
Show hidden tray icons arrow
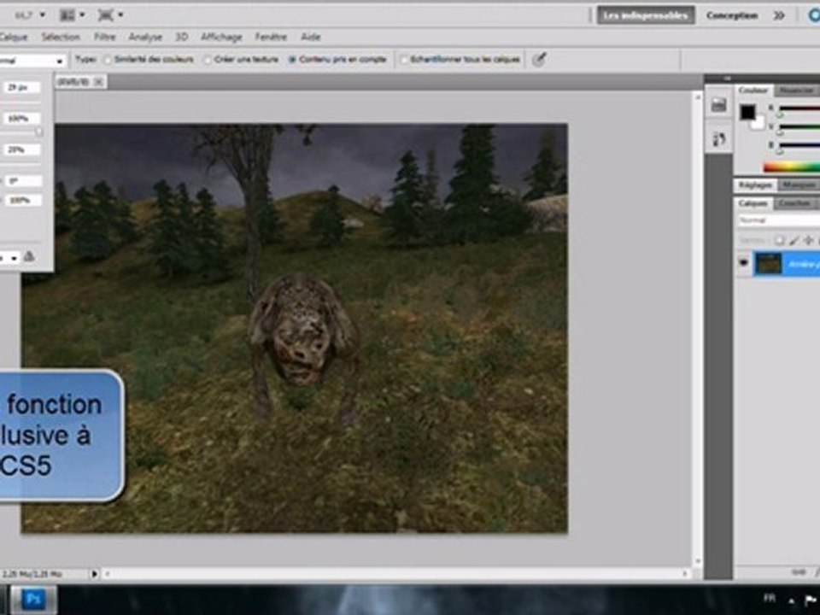tap(792, 600)
